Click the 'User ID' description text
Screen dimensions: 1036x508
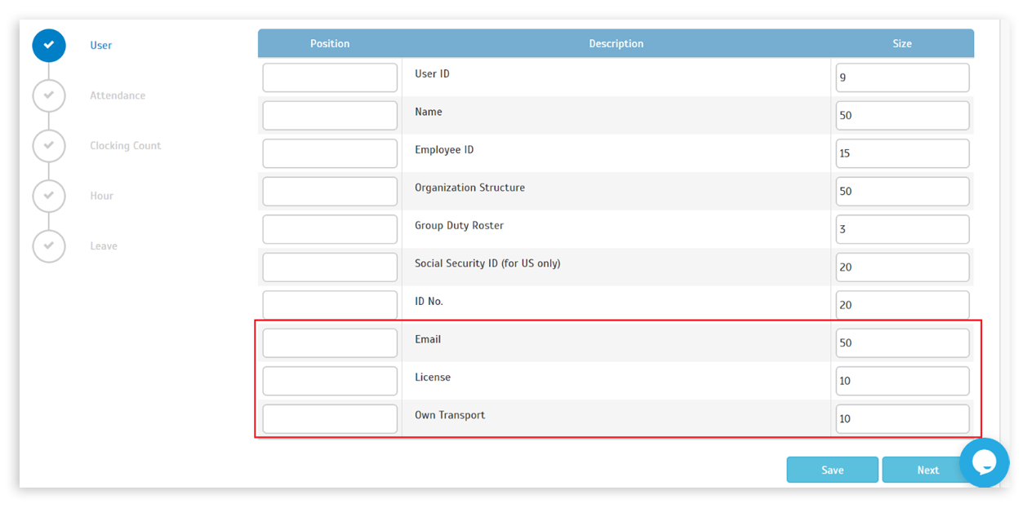click(432, 74)
